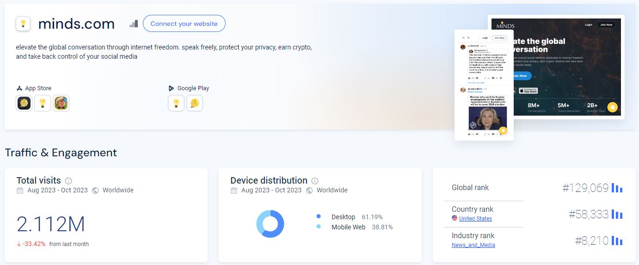Open the United States country rank link
This screenshot has height=265, width=639.
(x=475, y=219)
